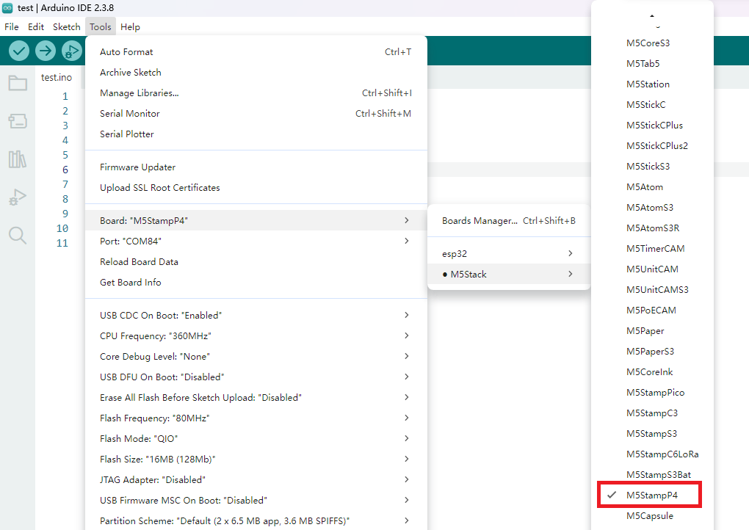Choose M5StickCPlus2 from the board list
749x530 pixels.
click(x=656, y=146)
